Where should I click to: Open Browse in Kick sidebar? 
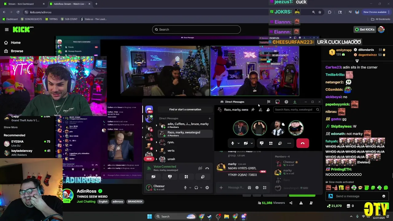click(14, 51)
